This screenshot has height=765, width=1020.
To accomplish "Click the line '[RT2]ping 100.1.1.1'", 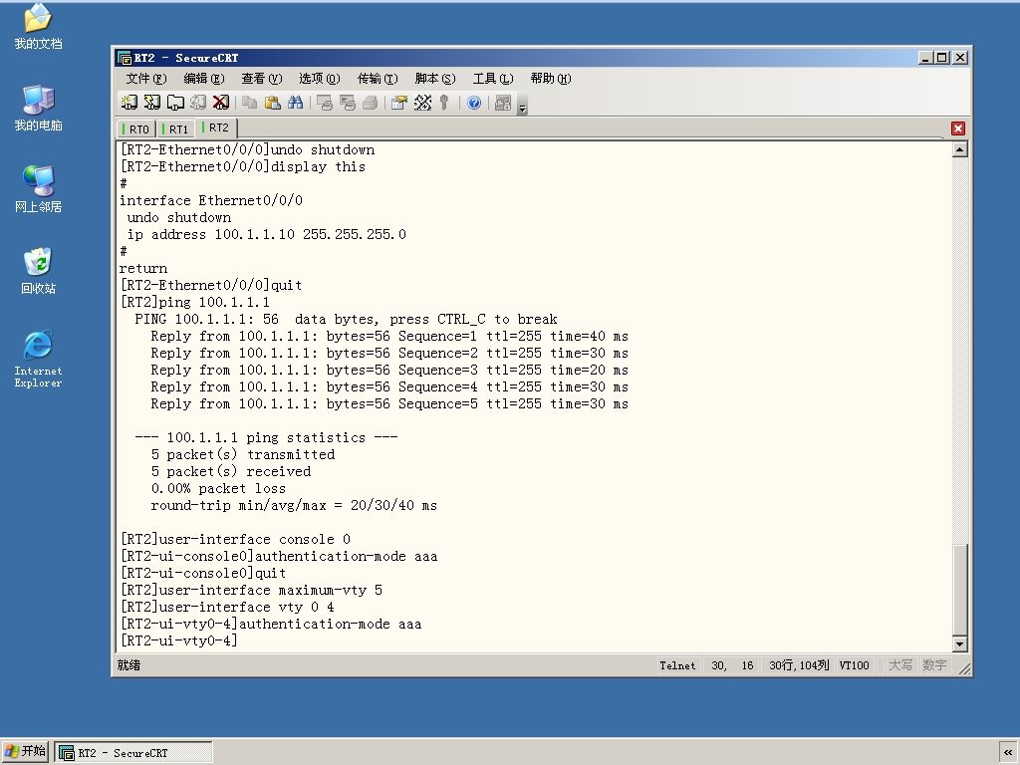I will coord(194,302).
